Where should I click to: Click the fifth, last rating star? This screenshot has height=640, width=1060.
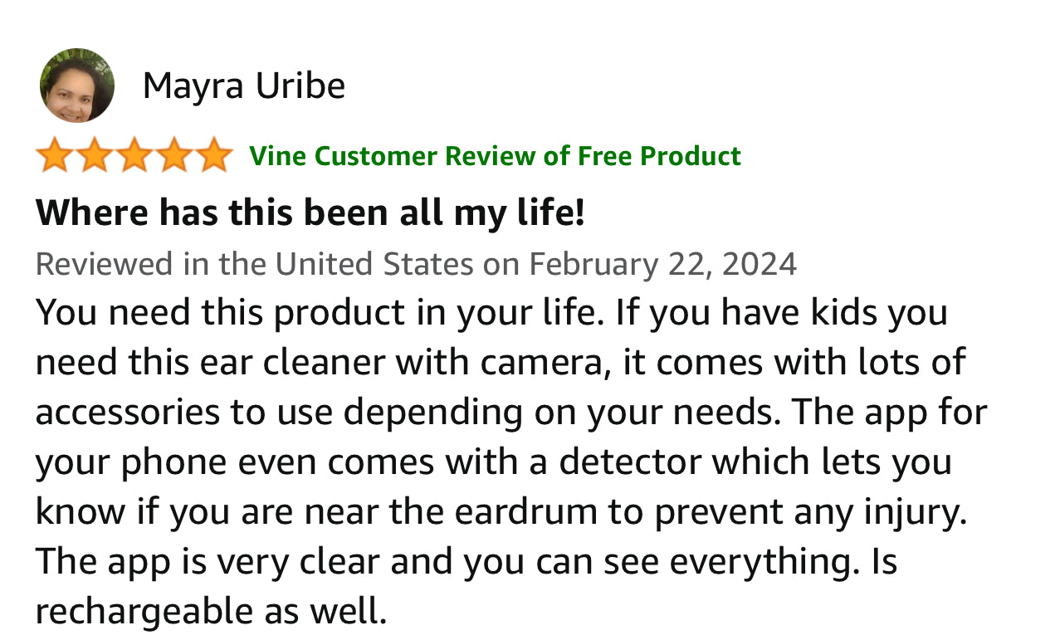(x=214, y=155)
